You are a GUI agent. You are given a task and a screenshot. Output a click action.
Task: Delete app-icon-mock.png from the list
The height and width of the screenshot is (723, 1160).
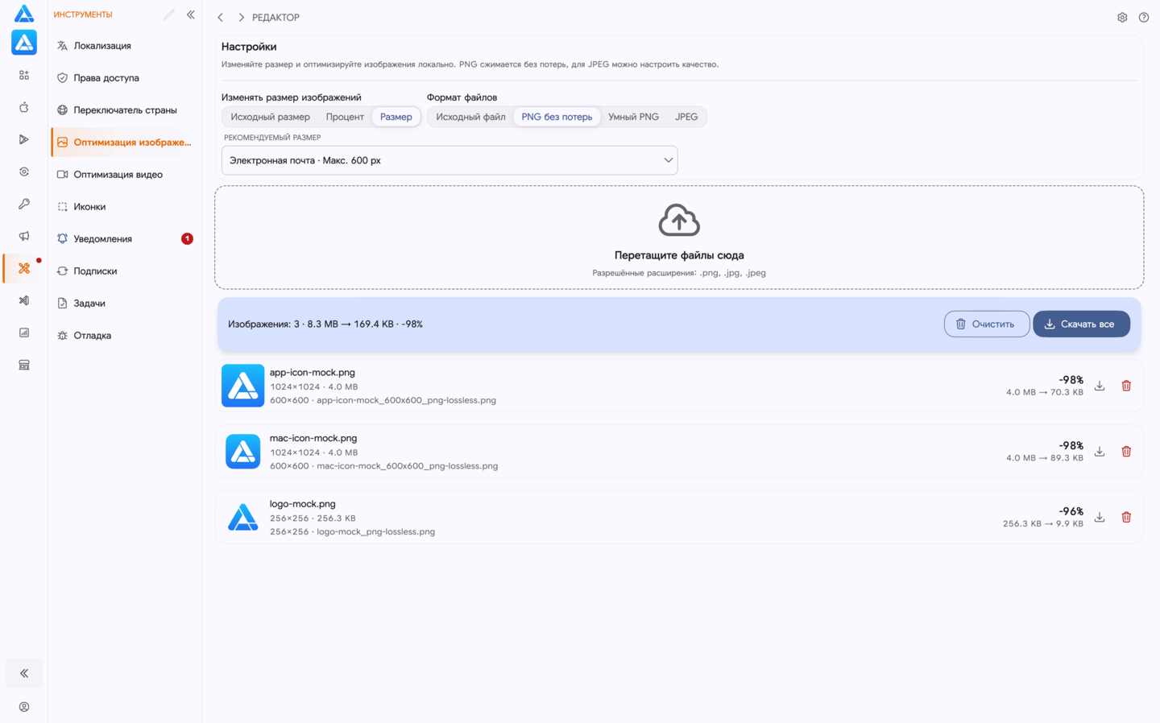(x=1126, y=386)
